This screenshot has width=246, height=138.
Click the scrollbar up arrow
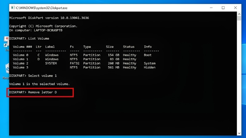[239, 14]
